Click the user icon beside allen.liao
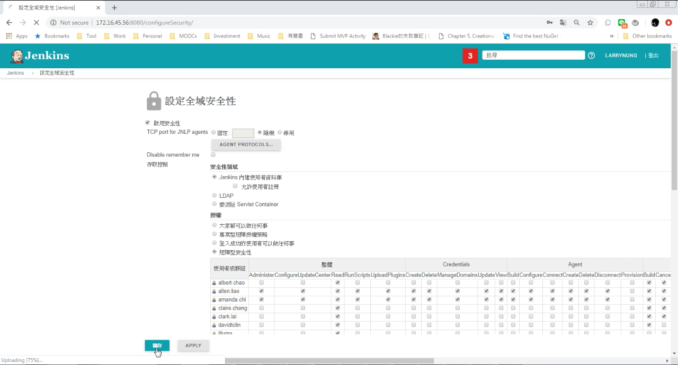This screenshot has height=365, width=678. [214, 291]
